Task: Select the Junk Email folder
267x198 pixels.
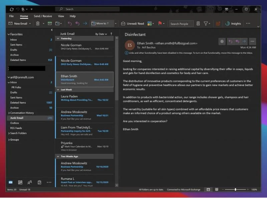Action: pyautogui.click(x=30, y=118)
